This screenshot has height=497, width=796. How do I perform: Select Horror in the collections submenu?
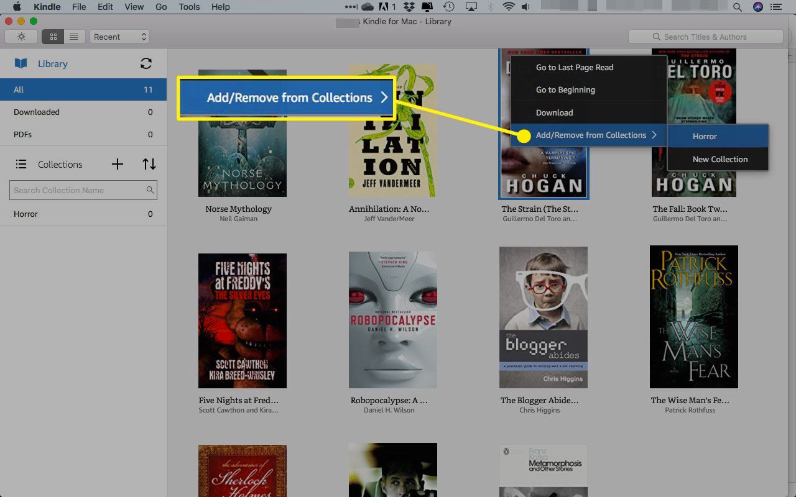click(718, 136)
